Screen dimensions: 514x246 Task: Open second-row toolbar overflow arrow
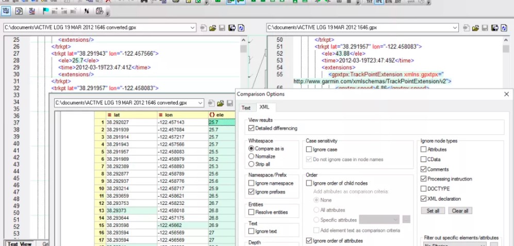108,13
